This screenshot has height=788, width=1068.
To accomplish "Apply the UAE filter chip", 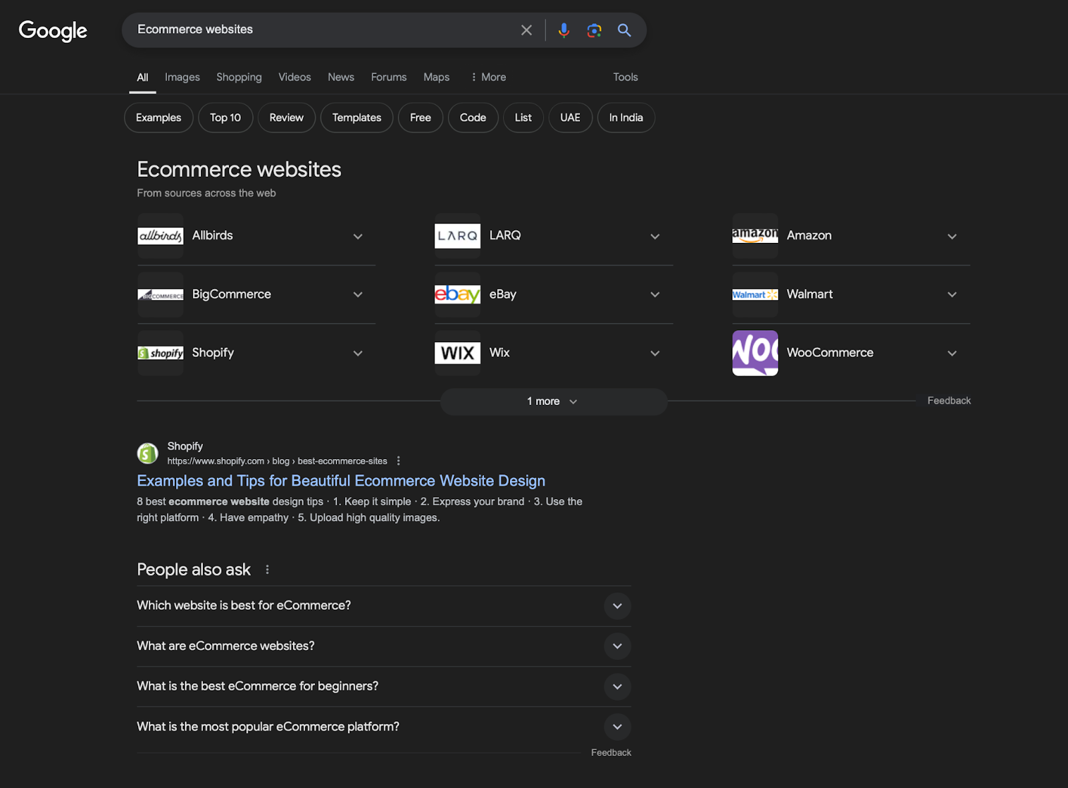I will click(570, 118).
